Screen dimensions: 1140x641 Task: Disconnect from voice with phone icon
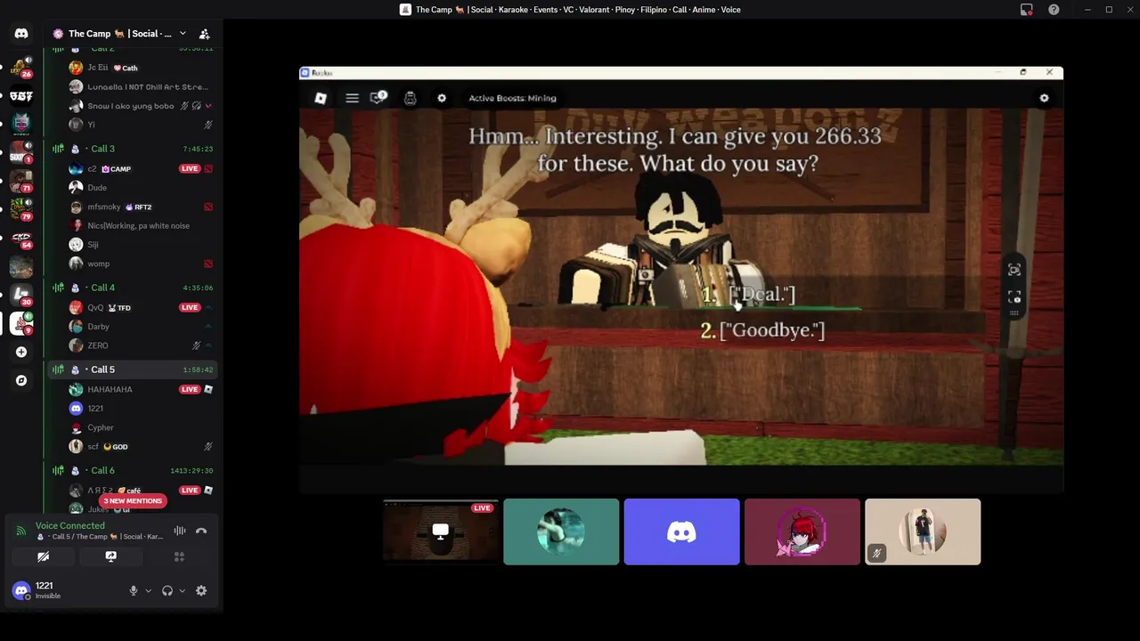click(x=201, y=531)
